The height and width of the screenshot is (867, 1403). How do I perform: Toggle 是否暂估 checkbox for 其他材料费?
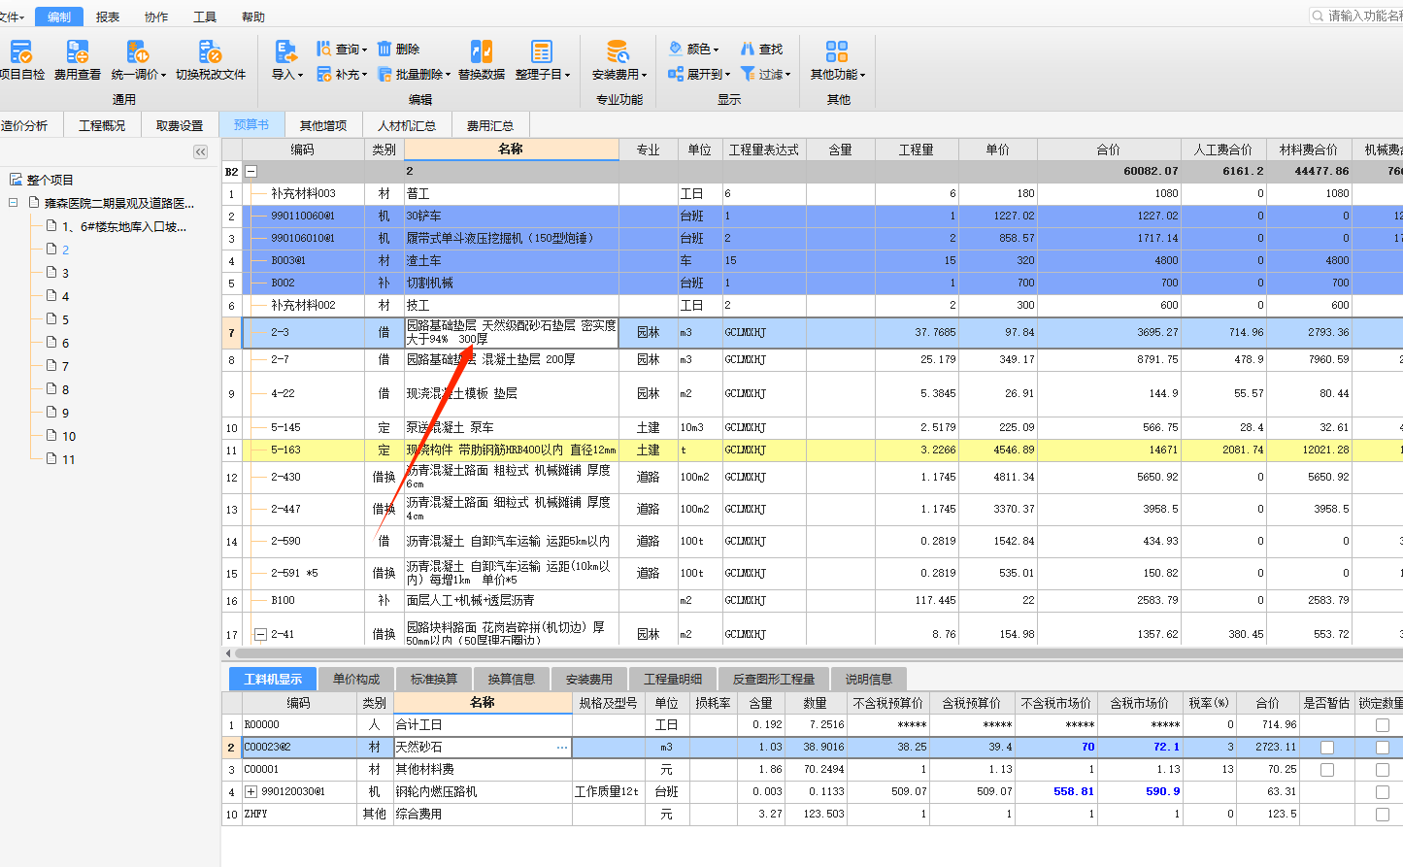[x=1327, y=770]
